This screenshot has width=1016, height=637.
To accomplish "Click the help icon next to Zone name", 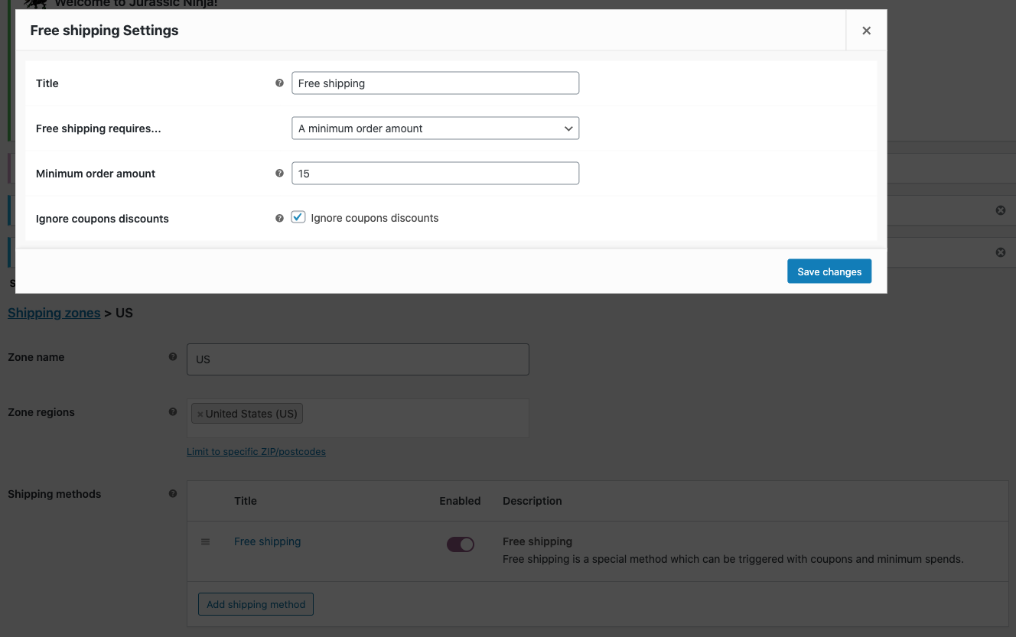I will (x=173, y=356).
